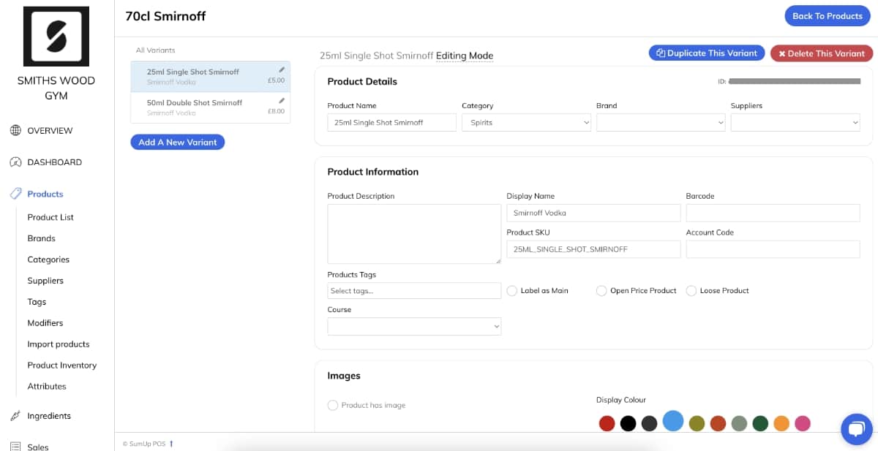
Task: Enable Loose Product option
Action: pyautogui.click(x=691, y=291)
